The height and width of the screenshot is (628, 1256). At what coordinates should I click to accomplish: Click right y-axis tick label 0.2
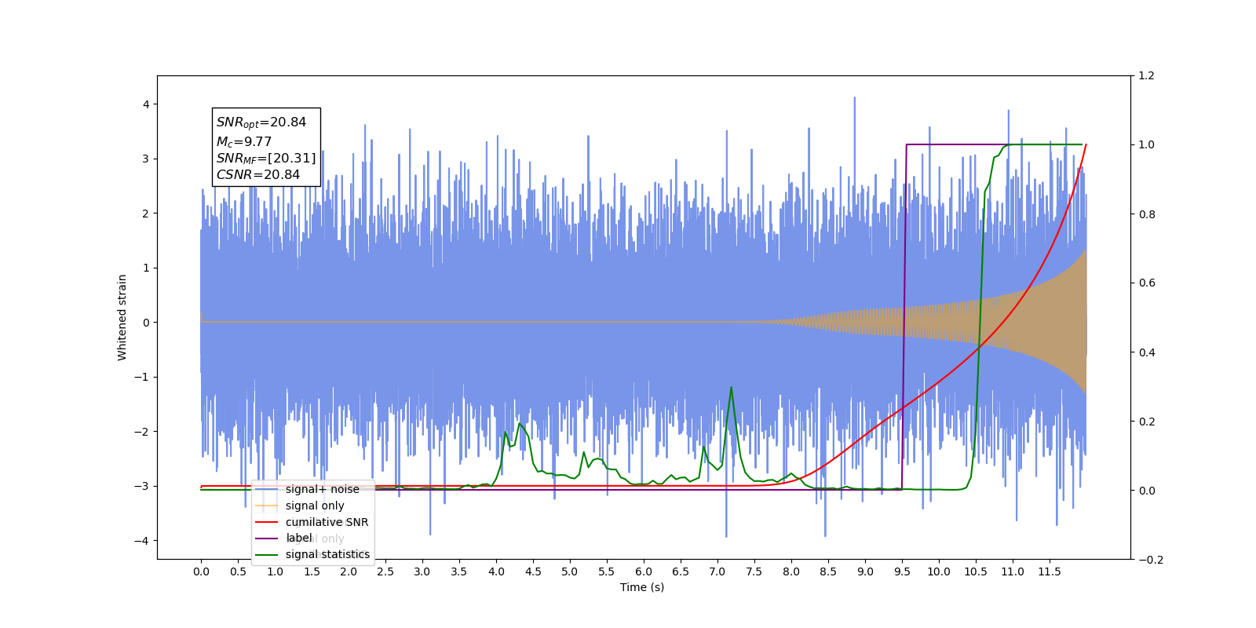[x=1147, y=422]
